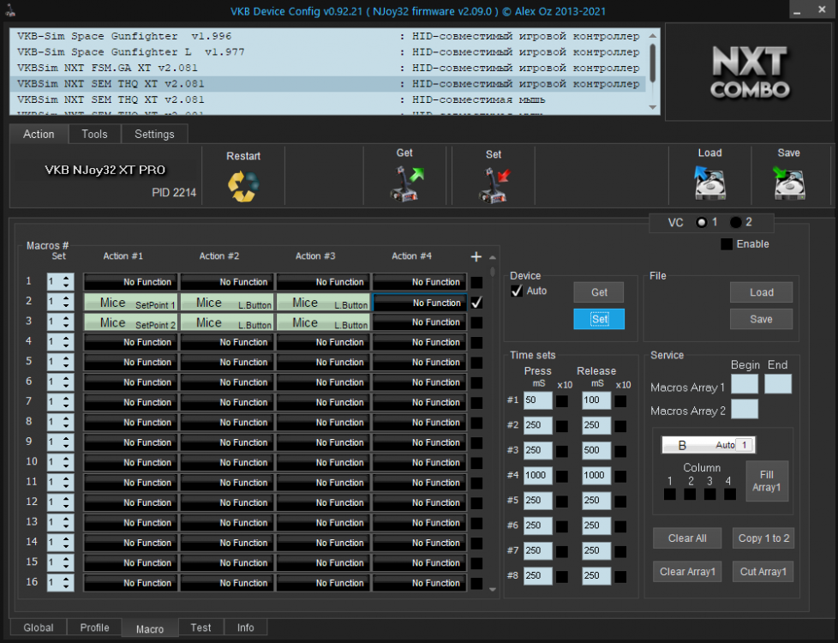Switch to the Tools tab

94,134
